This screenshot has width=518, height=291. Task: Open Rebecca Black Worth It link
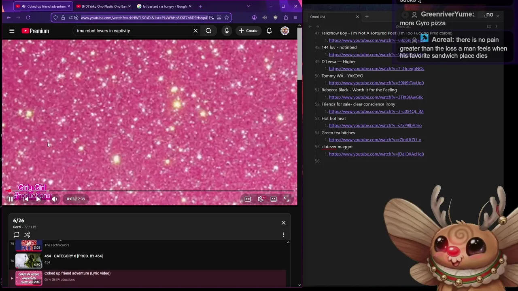[376, 97]
